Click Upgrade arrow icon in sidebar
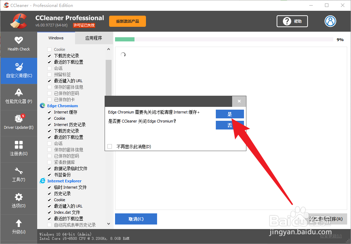This screenshot has width=351, height=244. click(18, 223)
